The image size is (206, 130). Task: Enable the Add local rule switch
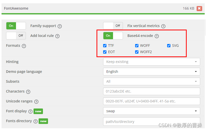(x=16, y=36)
